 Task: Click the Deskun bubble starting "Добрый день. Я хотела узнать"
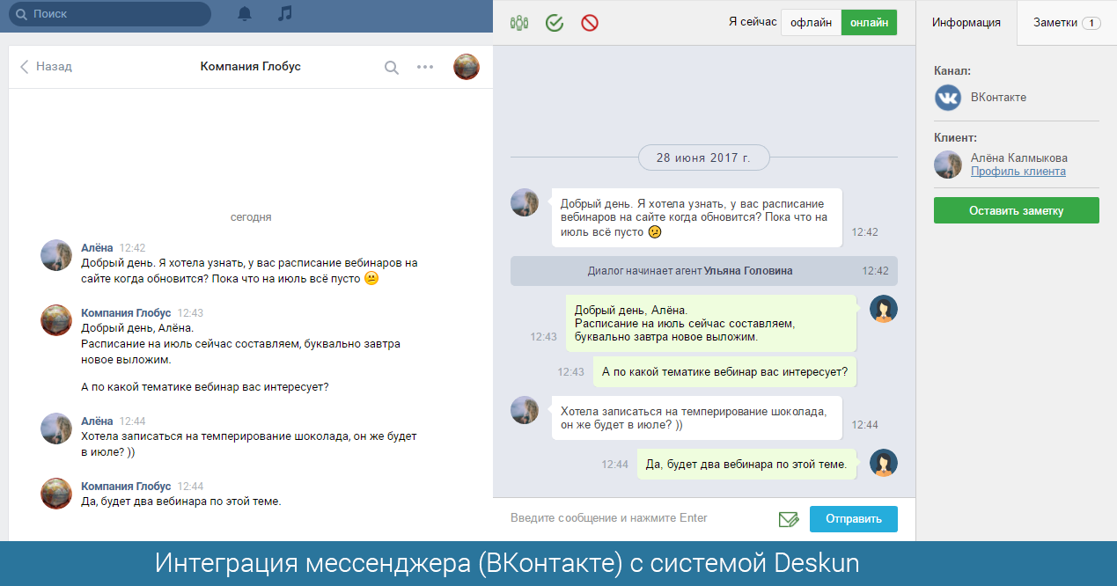[696, 217]
